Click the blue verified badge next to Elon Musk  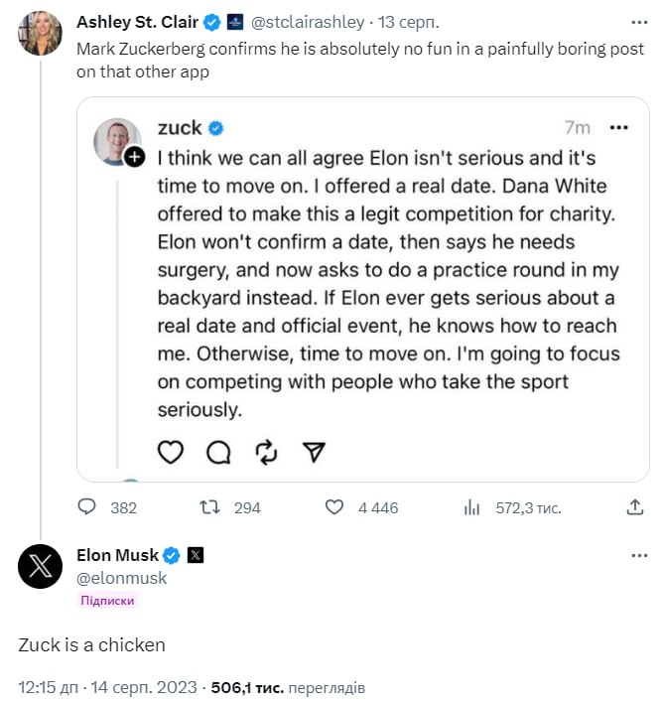click(x=172, y=555)
